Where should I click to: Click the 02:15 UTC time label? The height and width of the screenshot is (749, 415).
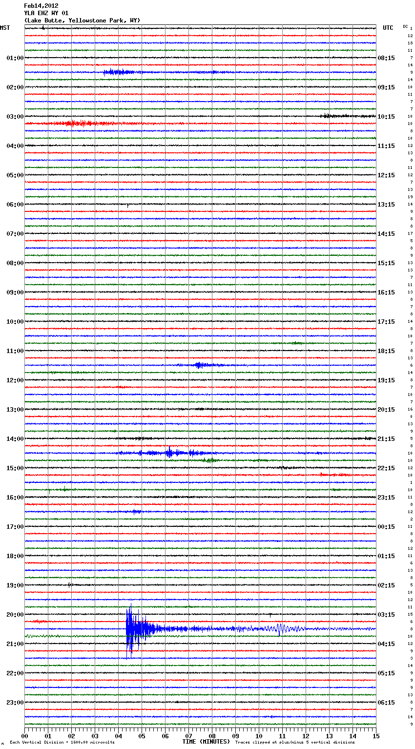coord(386,585)
